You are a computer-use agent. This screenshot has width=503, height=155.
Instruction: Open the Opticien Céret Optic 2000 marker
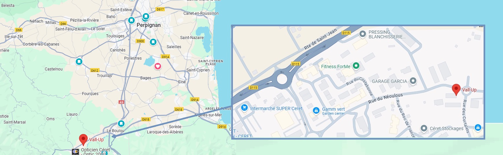tap(75, 152)
